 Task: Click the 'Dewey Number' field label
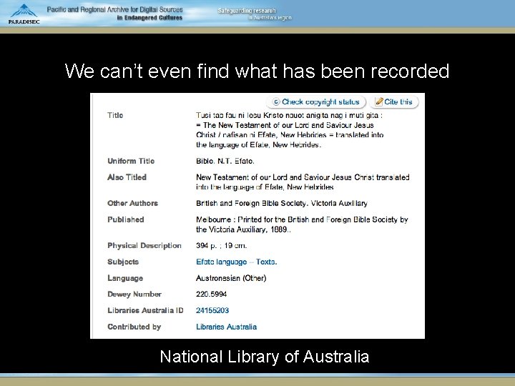[x=134, y=295]
